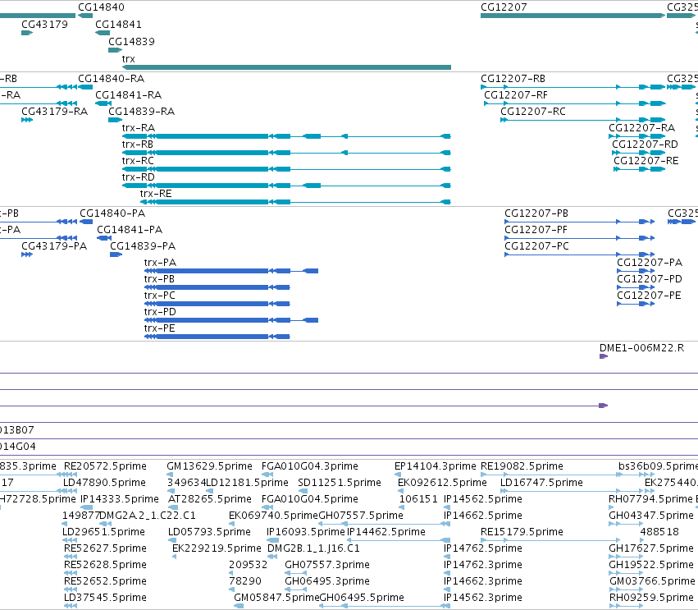Click CG43179-PA protein feature
The width and height of the screenshot is (698, 610).
click(x=27, y=255)
